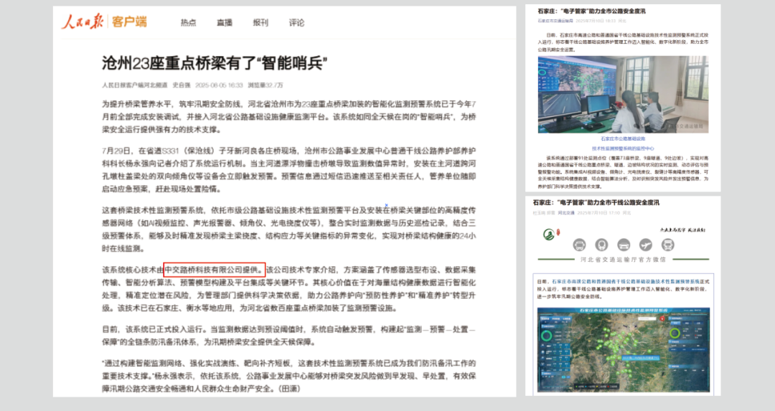The image size is (775, 411).
Task: Open the 评论 navigation tab
Action: [x=296, y=23]
